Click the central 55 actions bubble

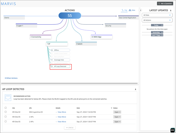[x=70, y=16]
